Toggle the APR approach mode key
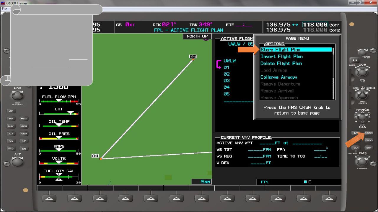Screen dimensions: 378x212 (x=24, y=126)
